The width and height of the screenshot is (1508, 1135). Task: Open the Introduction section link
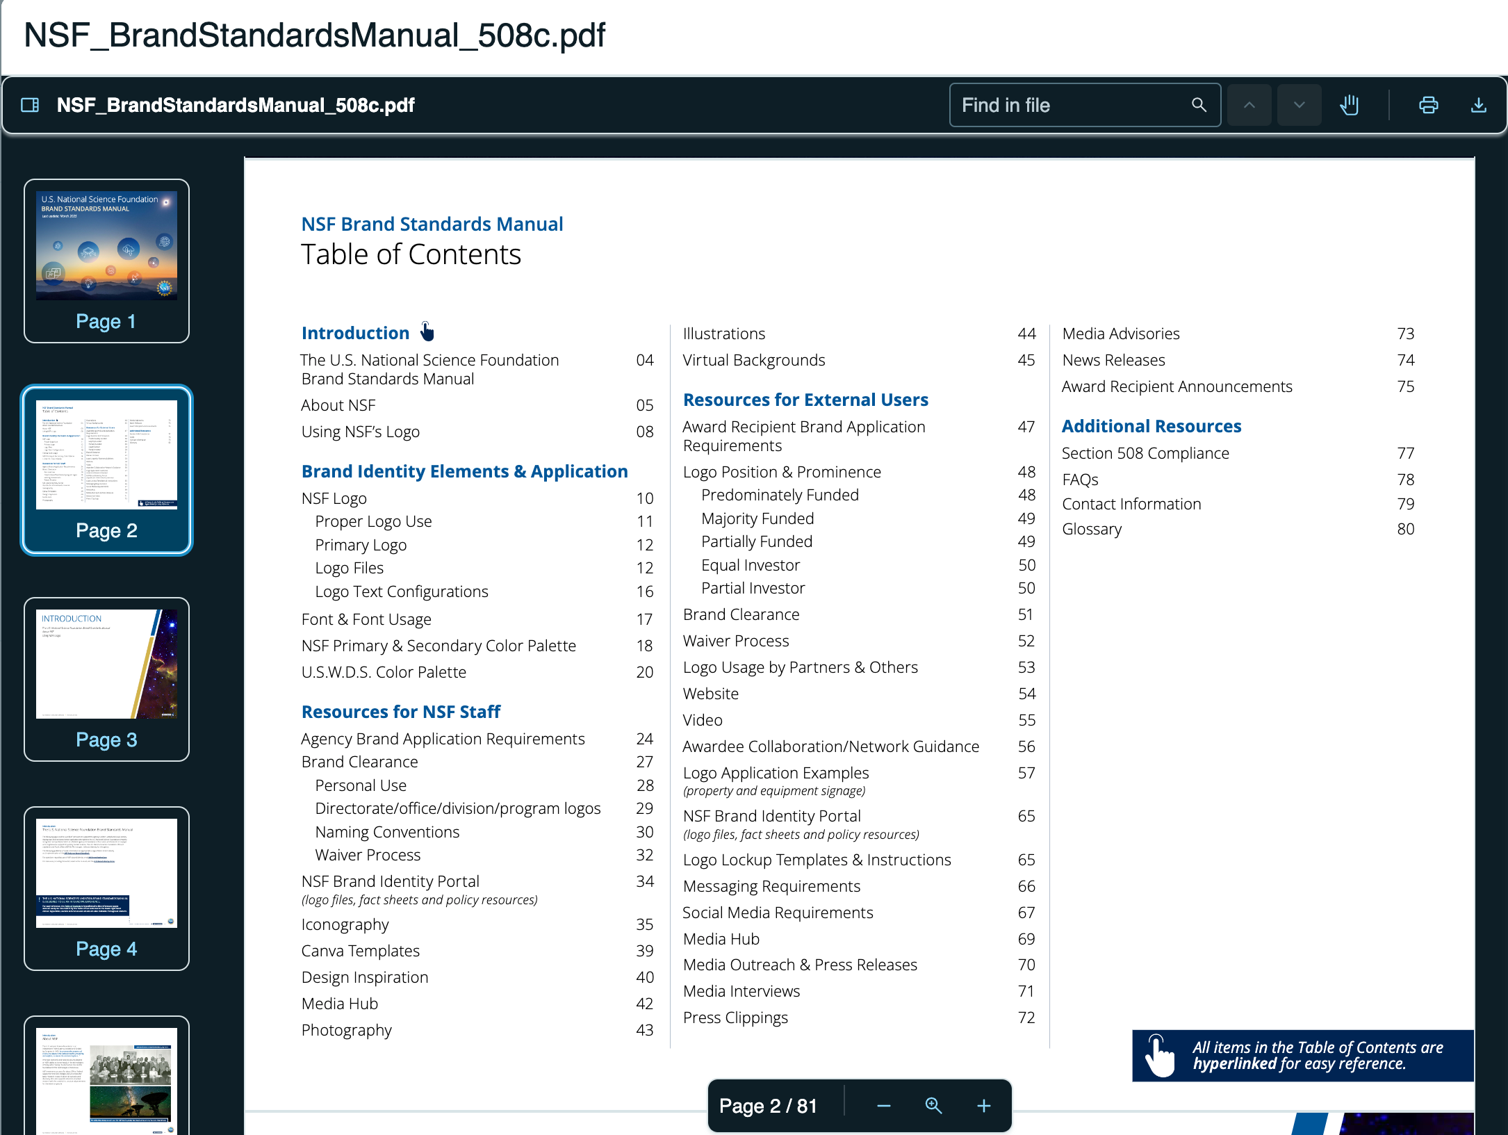pyautogui.click(x=355, y=333)
